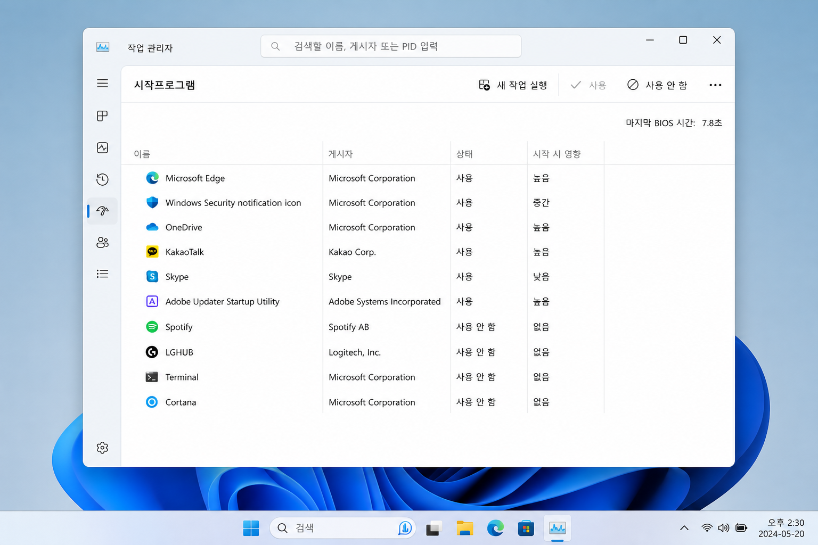This screenshot has height=545, width=818.
Task: Show hidden system tray icons
Action: click(684, 528)
